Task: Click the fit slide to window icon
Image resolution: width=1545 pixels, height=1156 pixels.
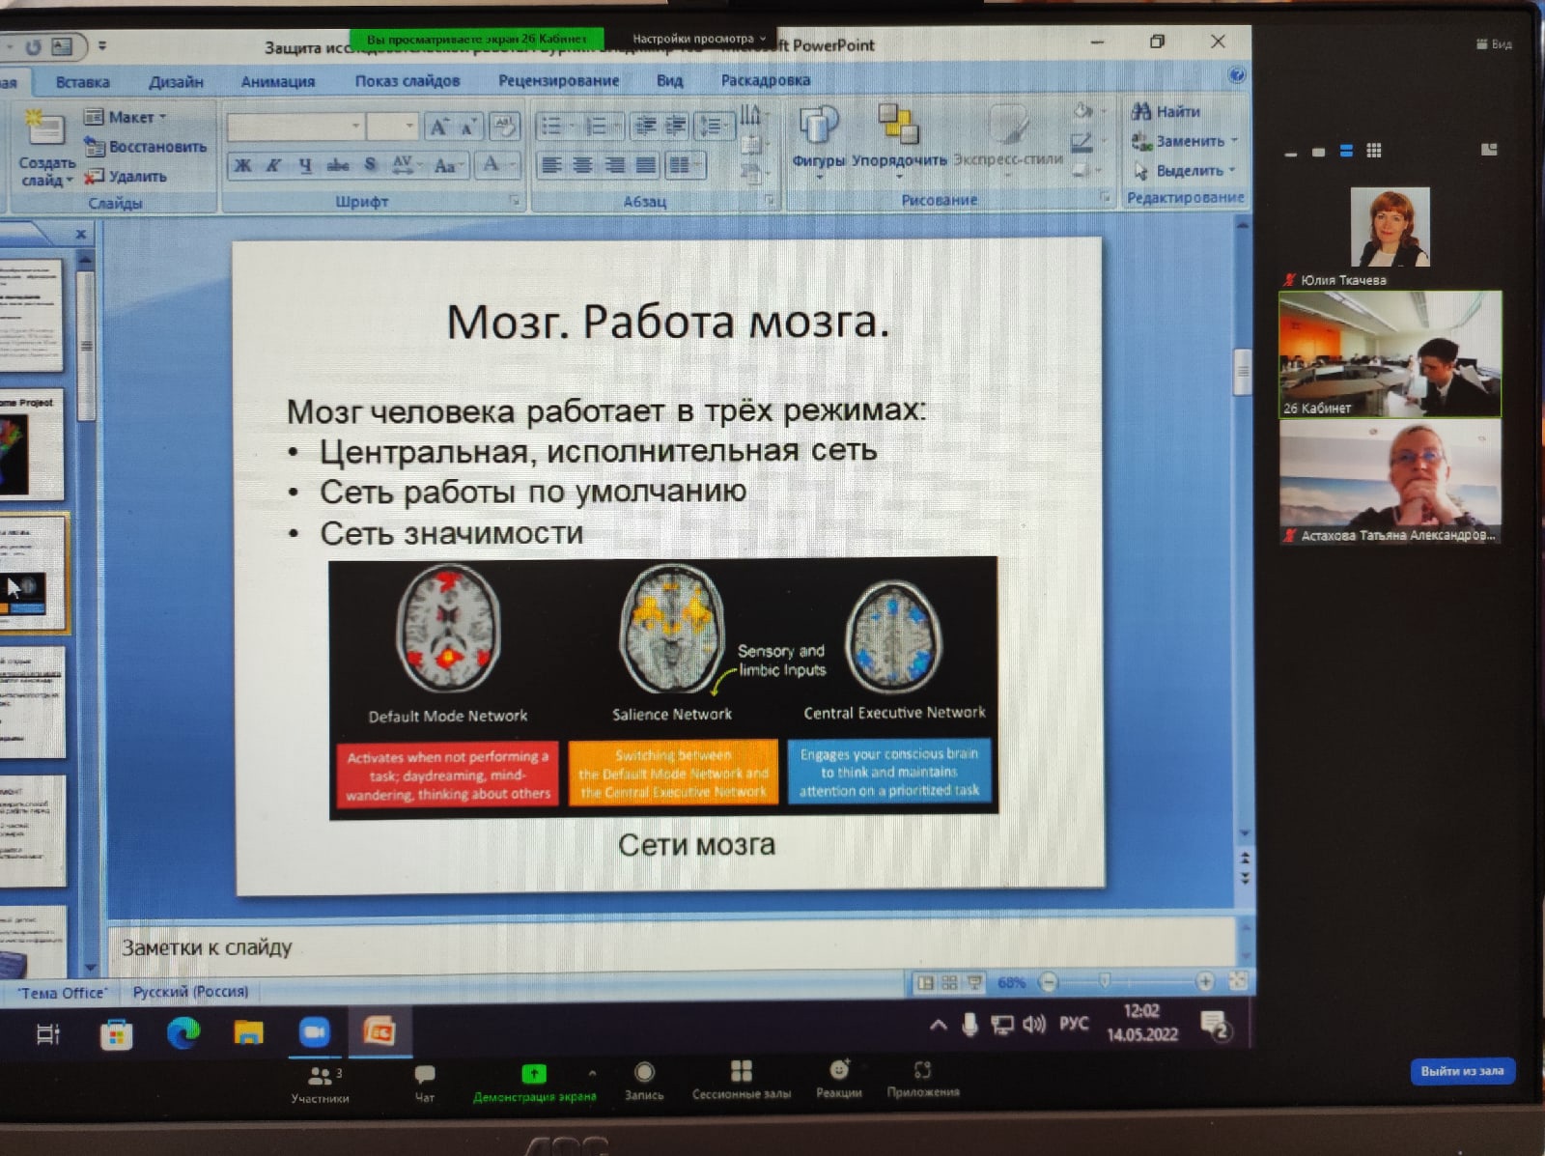Action: [x=1238, y=981]
